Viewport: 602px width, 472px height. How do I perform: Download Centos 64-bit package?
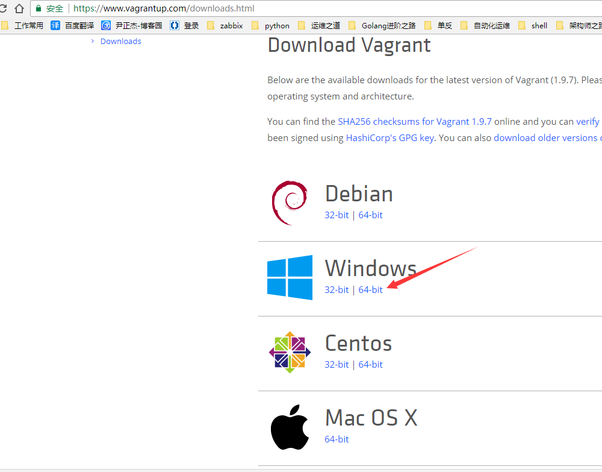pos(370,364)
